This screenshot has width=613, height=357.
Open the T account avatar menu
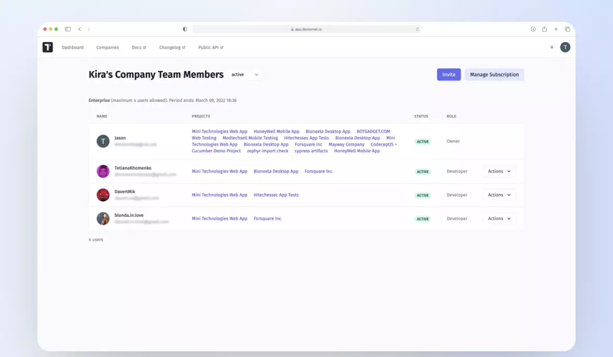pos(565,47)
